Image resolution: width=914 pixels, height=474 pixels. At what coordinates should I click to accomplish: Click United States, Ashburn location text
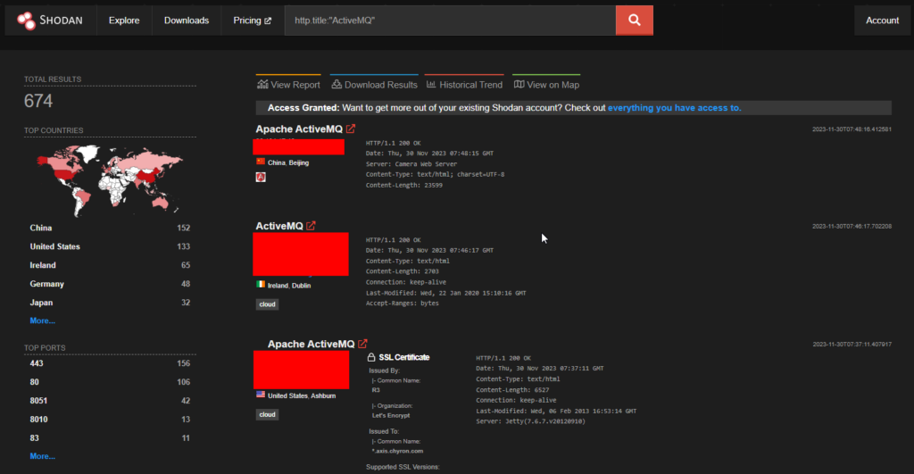coord(302,395)
